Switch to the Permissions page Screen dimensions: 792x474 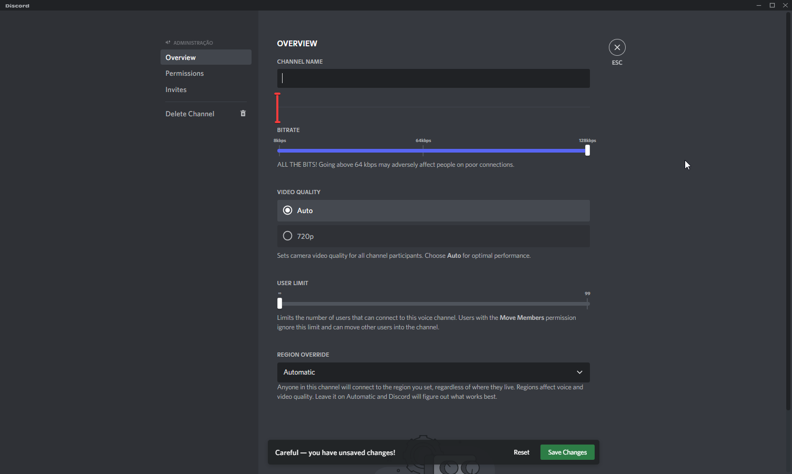(x=185, y=73)
